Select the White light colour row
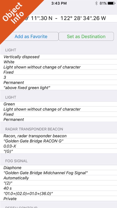The height and width of the screenshot is (208, 117). tap(58, 62)
